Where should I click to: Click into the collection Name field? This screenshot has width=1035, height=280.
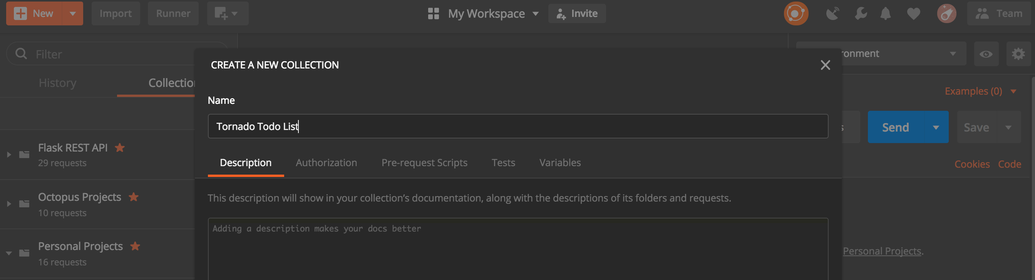pos(518,127)
